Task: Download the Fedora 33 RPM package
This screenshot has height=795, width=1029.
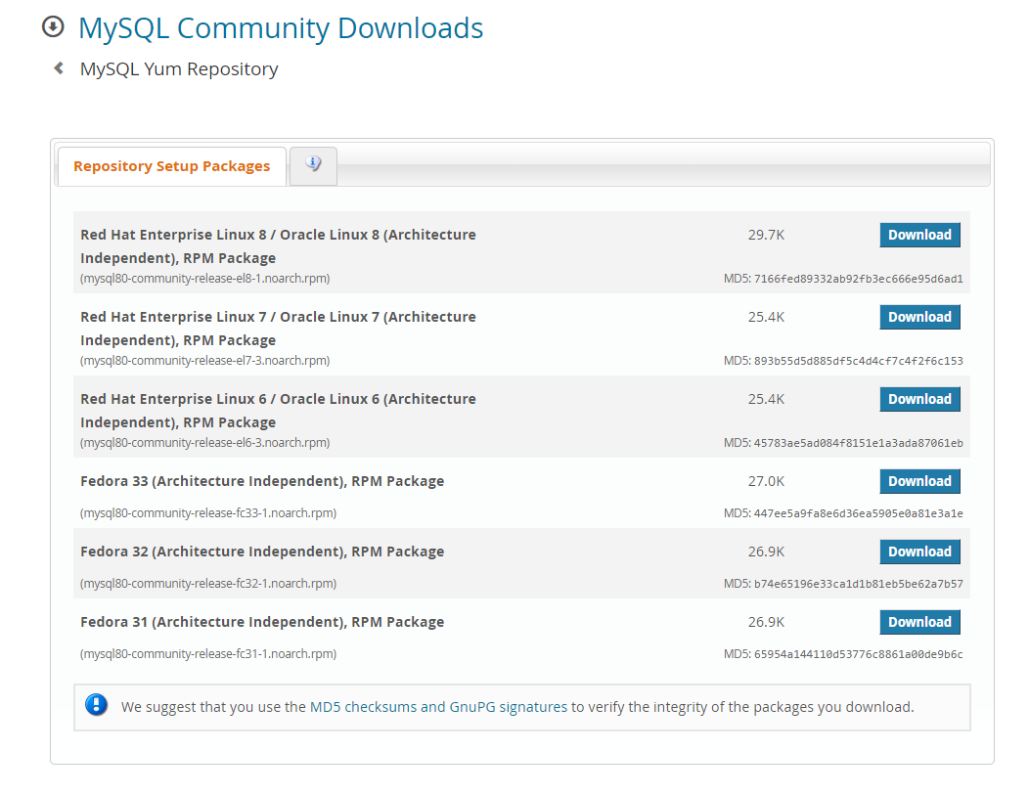Action: pos(919,481)
